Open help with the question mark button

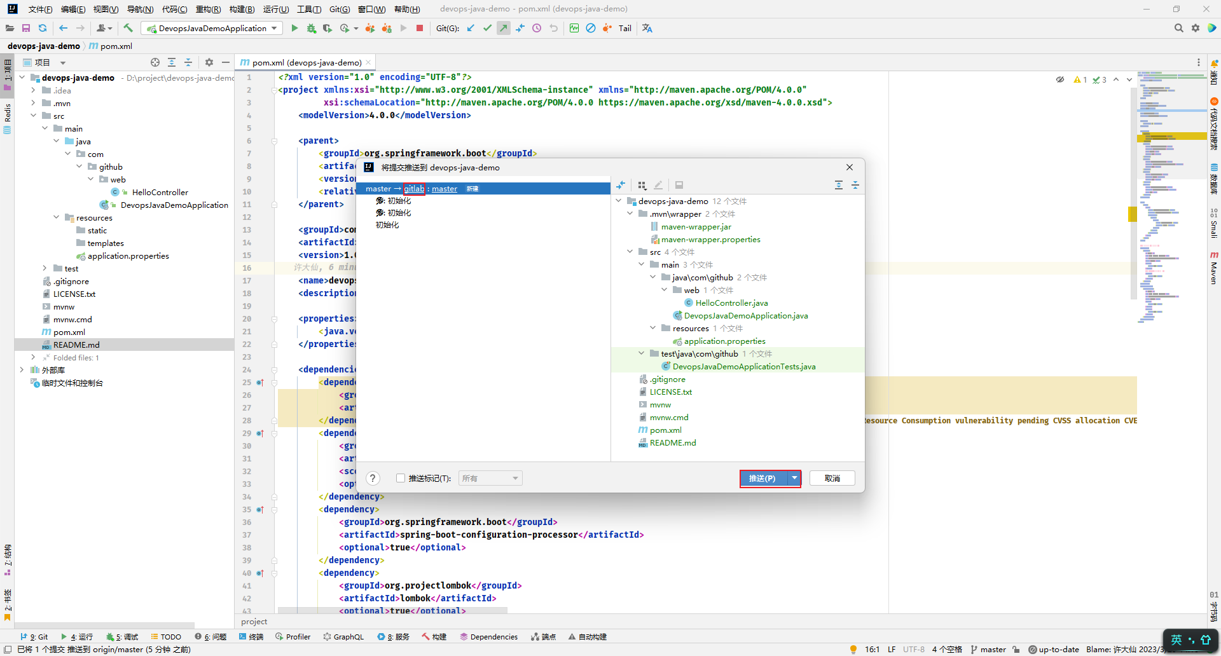tap(373, 478)
